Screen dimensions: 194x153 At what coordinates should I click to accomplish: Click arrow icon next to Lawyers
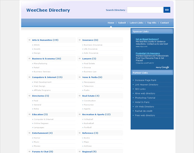80,58
